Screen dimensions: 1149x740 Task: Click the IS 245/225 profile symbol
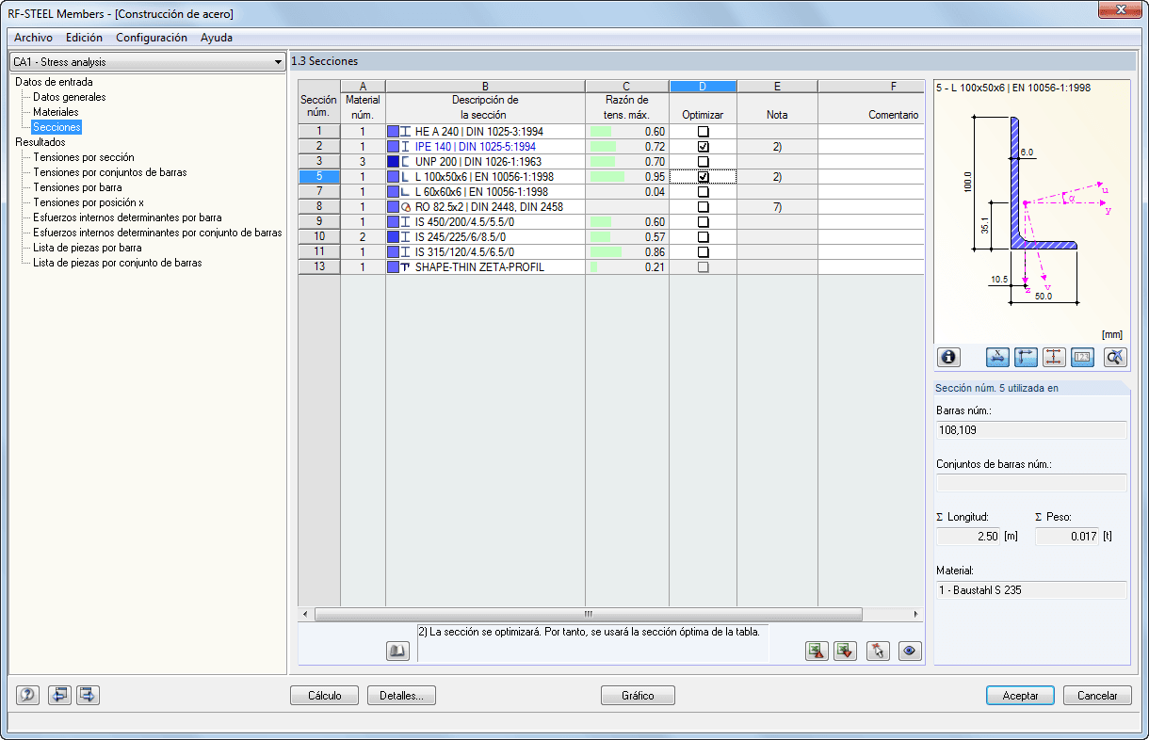(x=407, y=237)
